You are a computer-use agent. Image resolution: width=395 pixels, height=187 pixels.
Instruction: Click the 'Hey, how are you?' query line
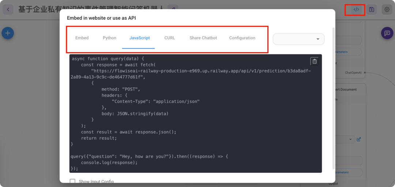click(x=150, y=156)
